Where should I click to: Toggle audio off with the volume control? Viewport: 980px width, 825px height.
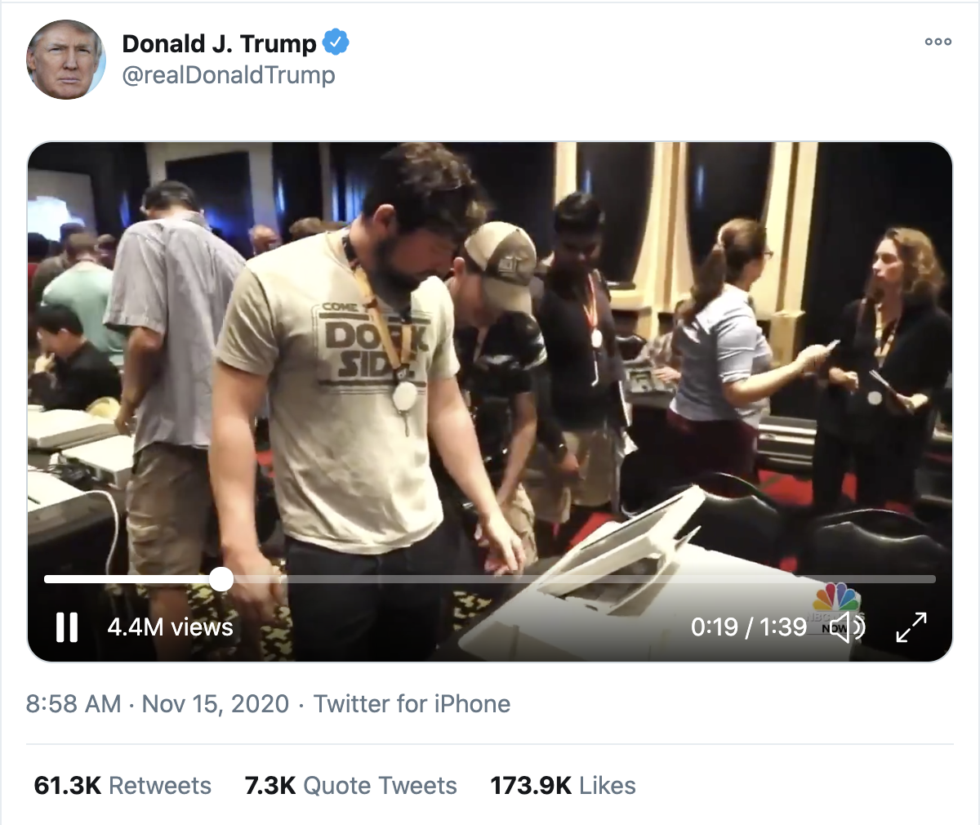(849, 627)
